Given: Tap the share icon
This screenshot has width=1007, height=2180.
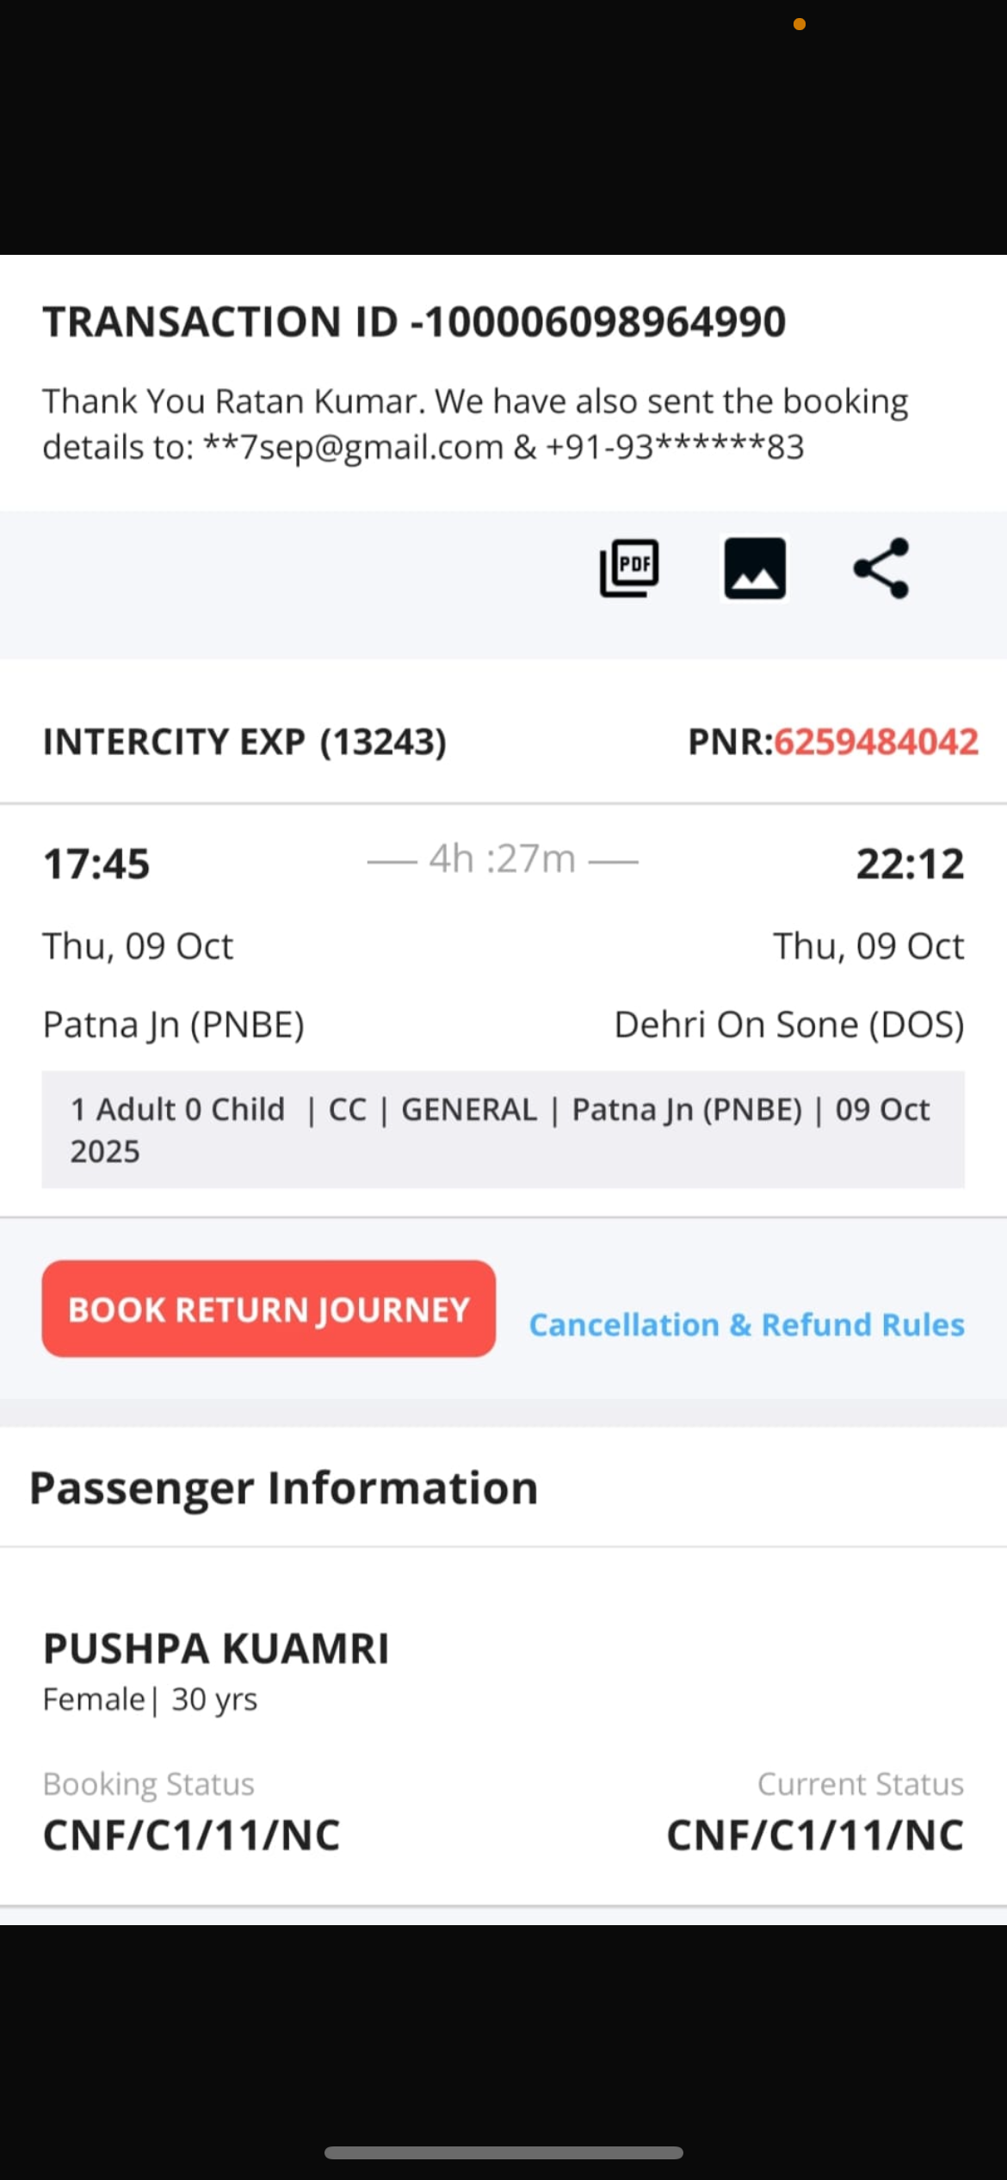Looking at the screenshot, I should [880, 568].
